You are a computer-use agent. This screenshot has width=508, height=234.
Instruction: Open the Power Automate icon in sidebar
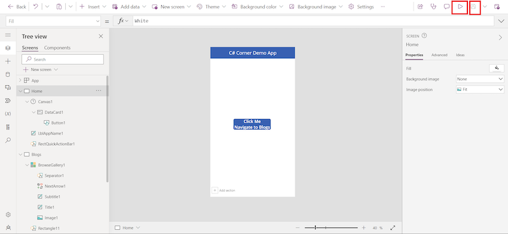pos(8,101)
